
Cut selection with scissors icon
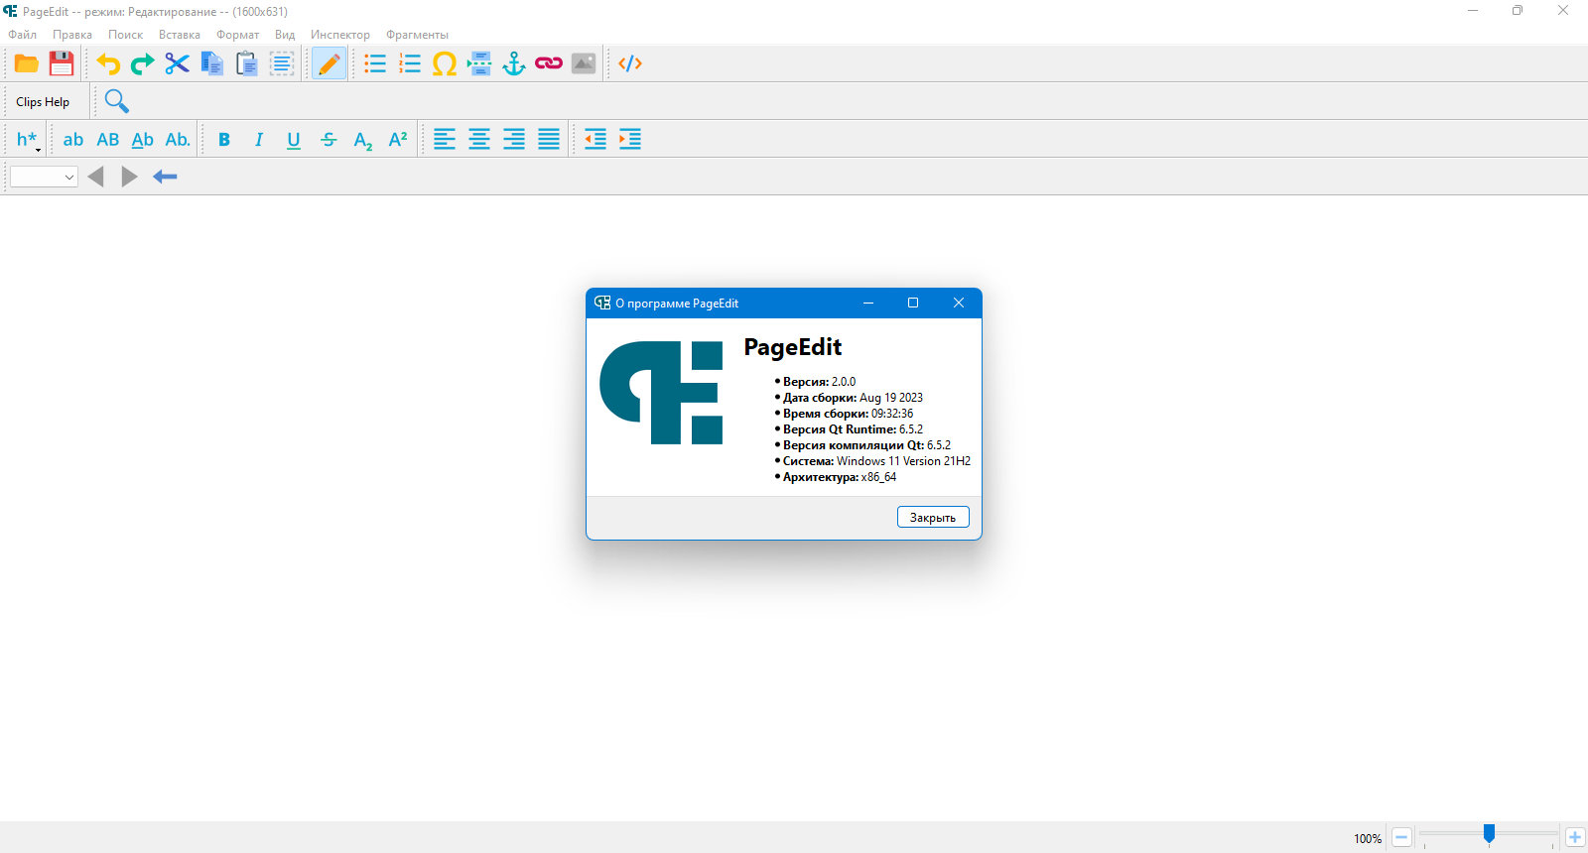click(x=178, y=63)
